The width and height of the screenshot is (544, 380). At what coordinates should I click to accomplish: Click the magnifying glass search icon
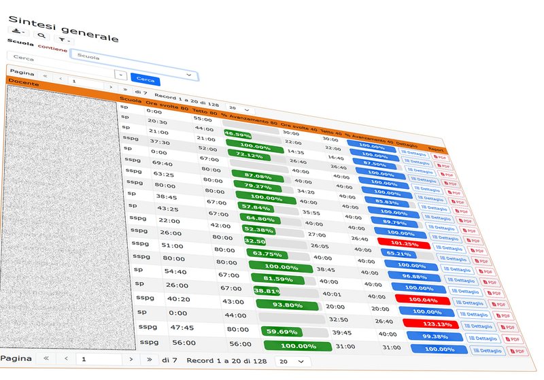[41, 35]
